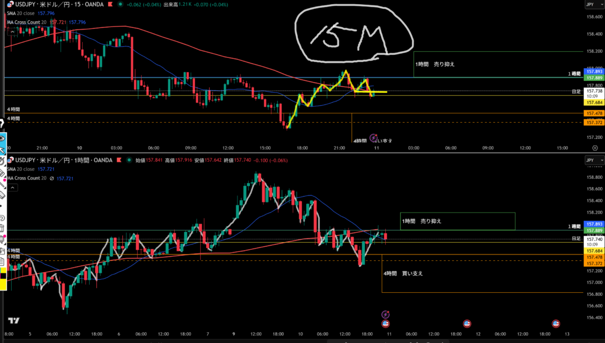Click the 1時間 売り抑え label in the lower chart
This screenshot has height=343, width=605.
(x=422, y=221)
